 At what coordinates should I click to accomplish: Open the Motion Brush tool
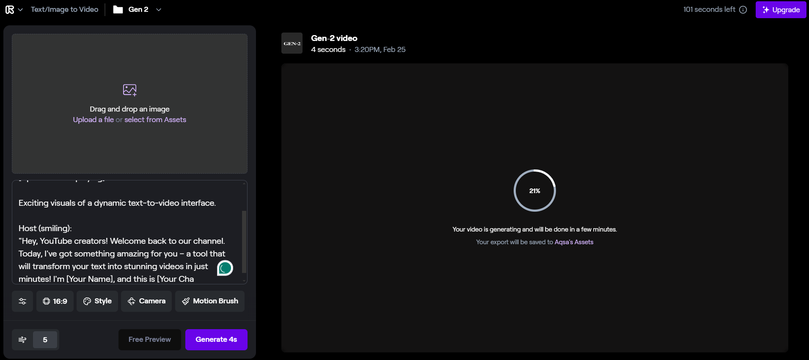tap(210, 301)
